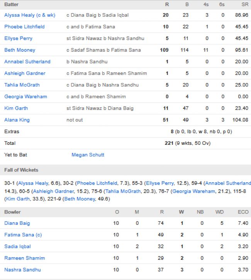Image resolution: width=251 pixels, height=280 pixels.
Task: Open Fatima Sana (c) in the bowler table
Action: pyautogui.click(x=23, y=234)
